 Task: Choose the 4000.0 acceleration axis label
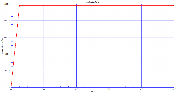coord(7,54)
